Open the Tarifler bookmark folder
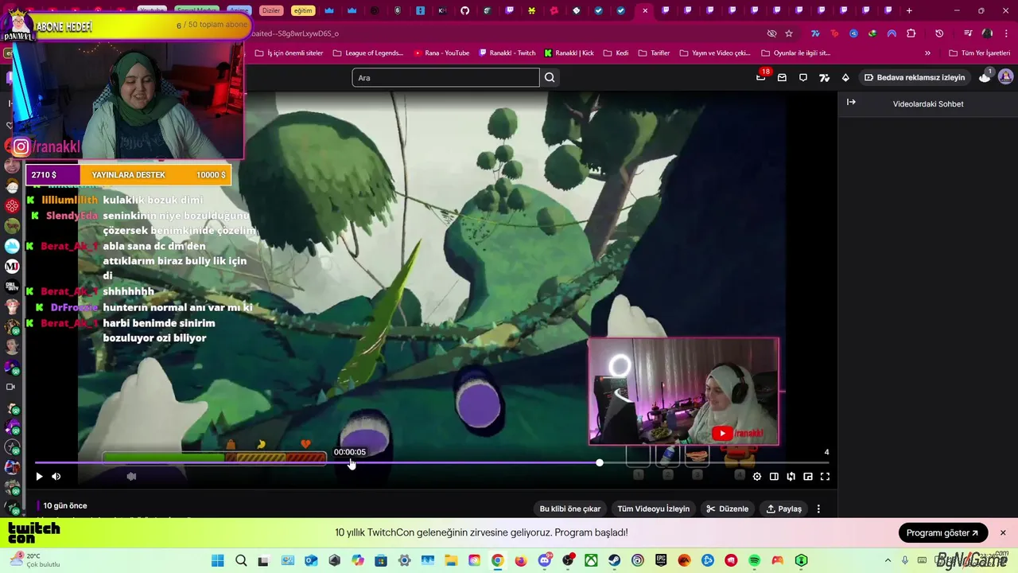The width and height of the screenshot is (1018, 573). click(x=655, y=53)
